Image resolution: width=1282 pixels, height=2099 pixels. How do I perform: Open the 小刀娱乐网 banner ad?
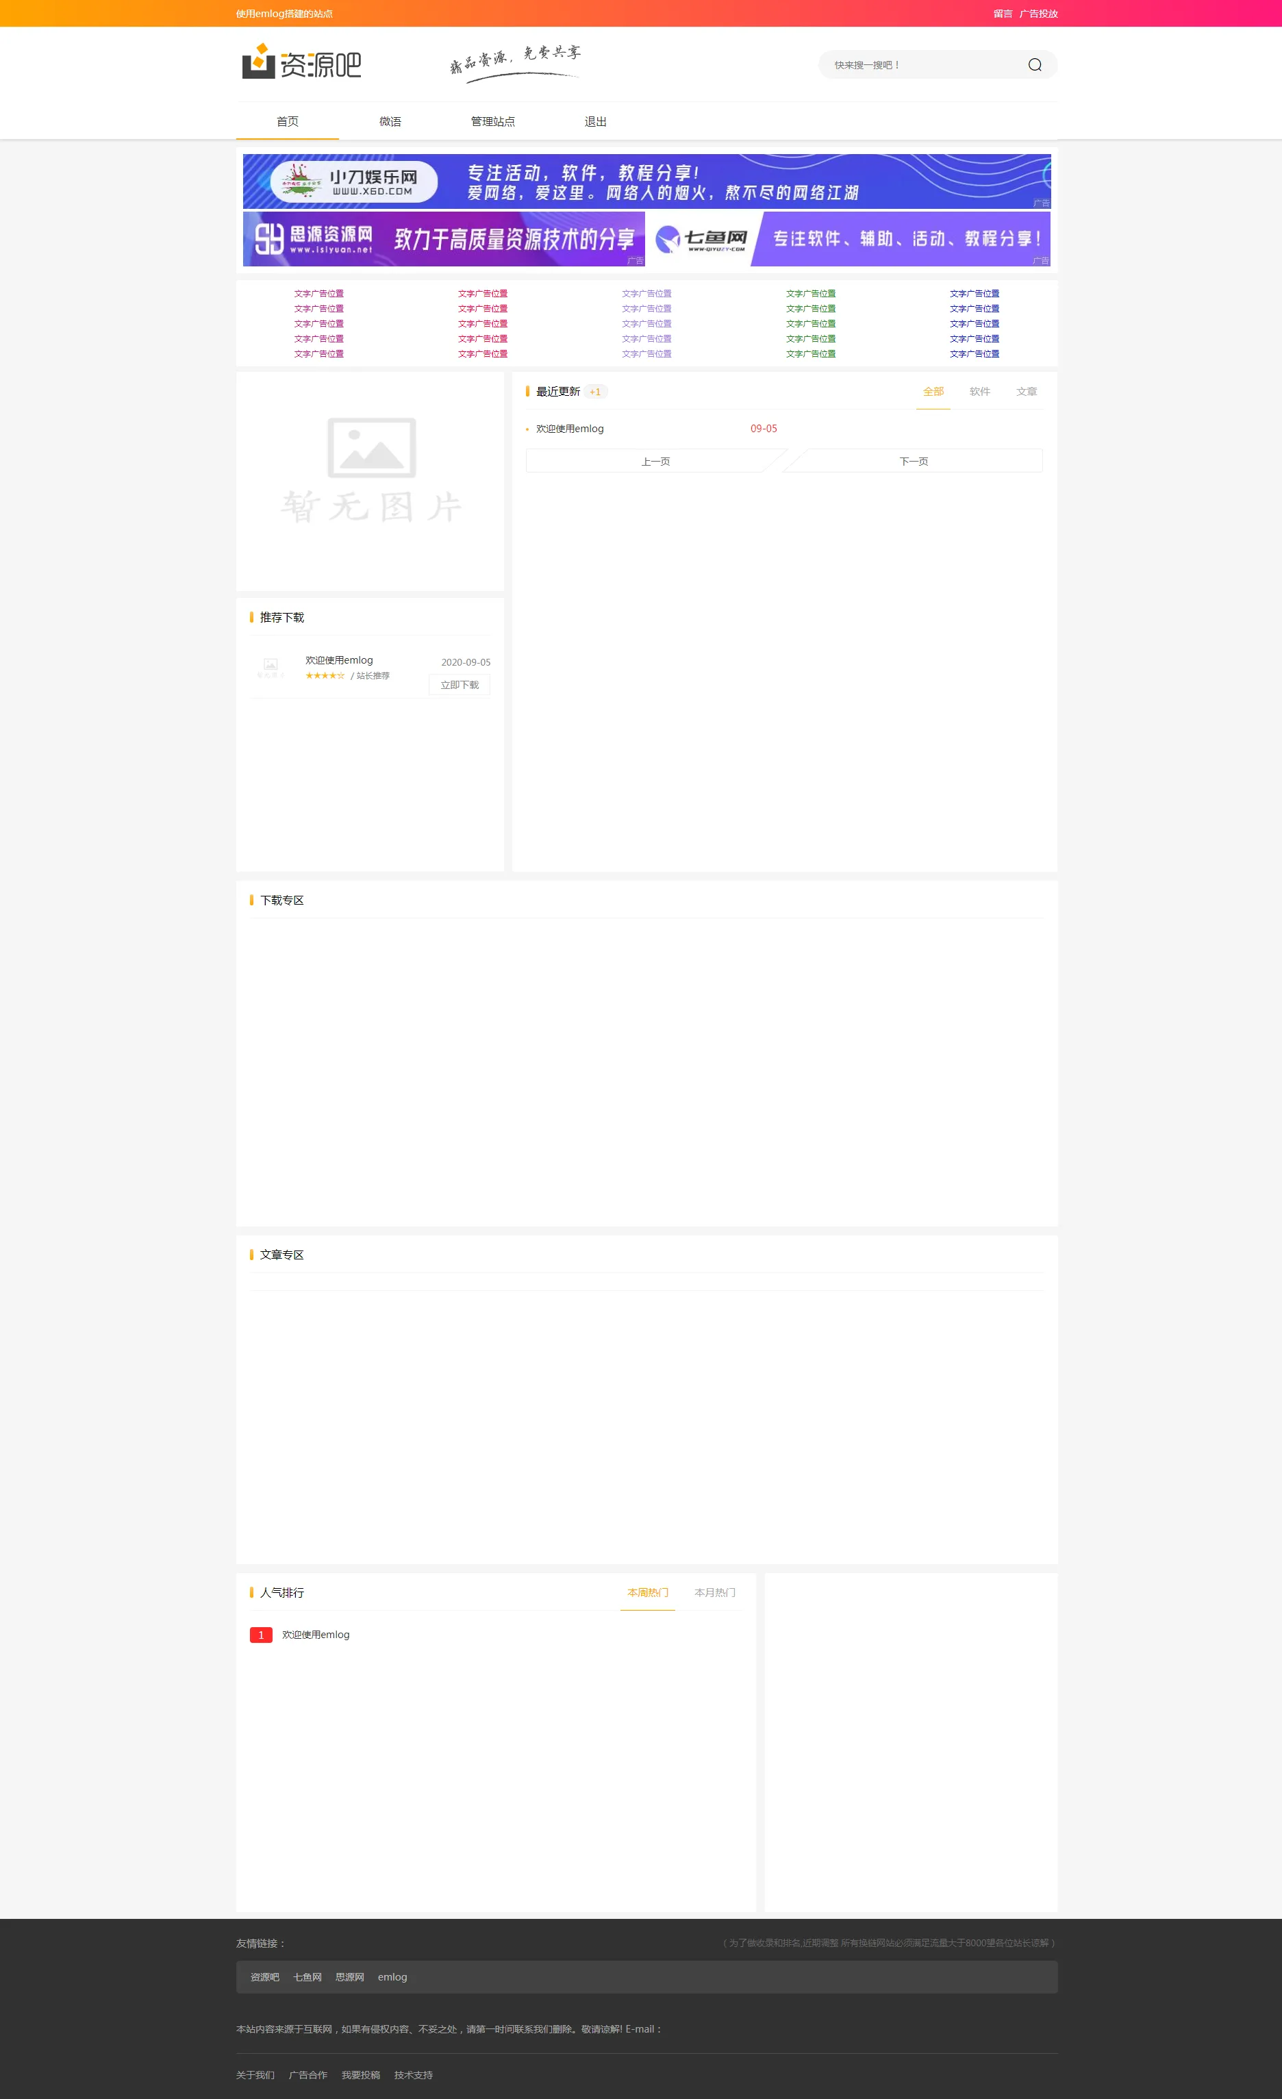(x=646, y=181)
